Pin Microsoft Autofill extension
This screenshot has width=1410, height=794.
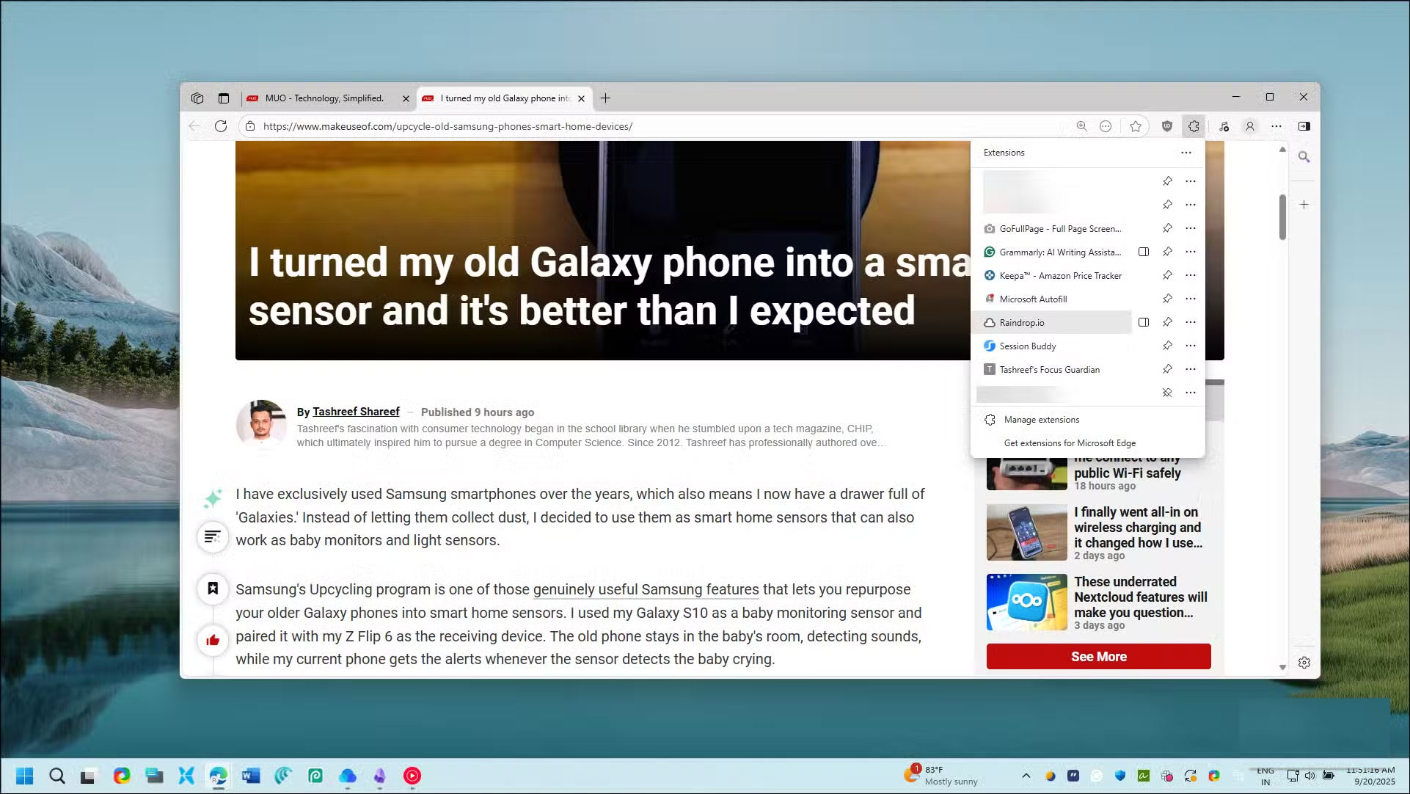point(1167,299)
